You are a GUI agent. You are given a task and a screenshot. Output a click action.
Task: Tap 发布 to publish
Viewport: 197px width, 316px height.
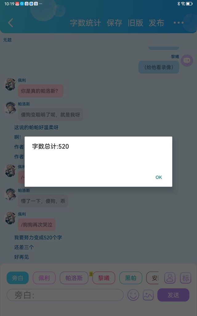(156, 23)
